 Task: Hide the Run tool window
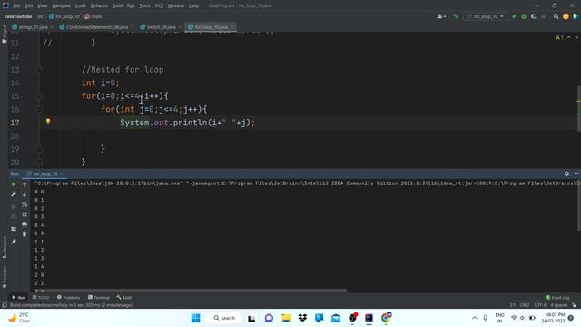click(576, 173)
